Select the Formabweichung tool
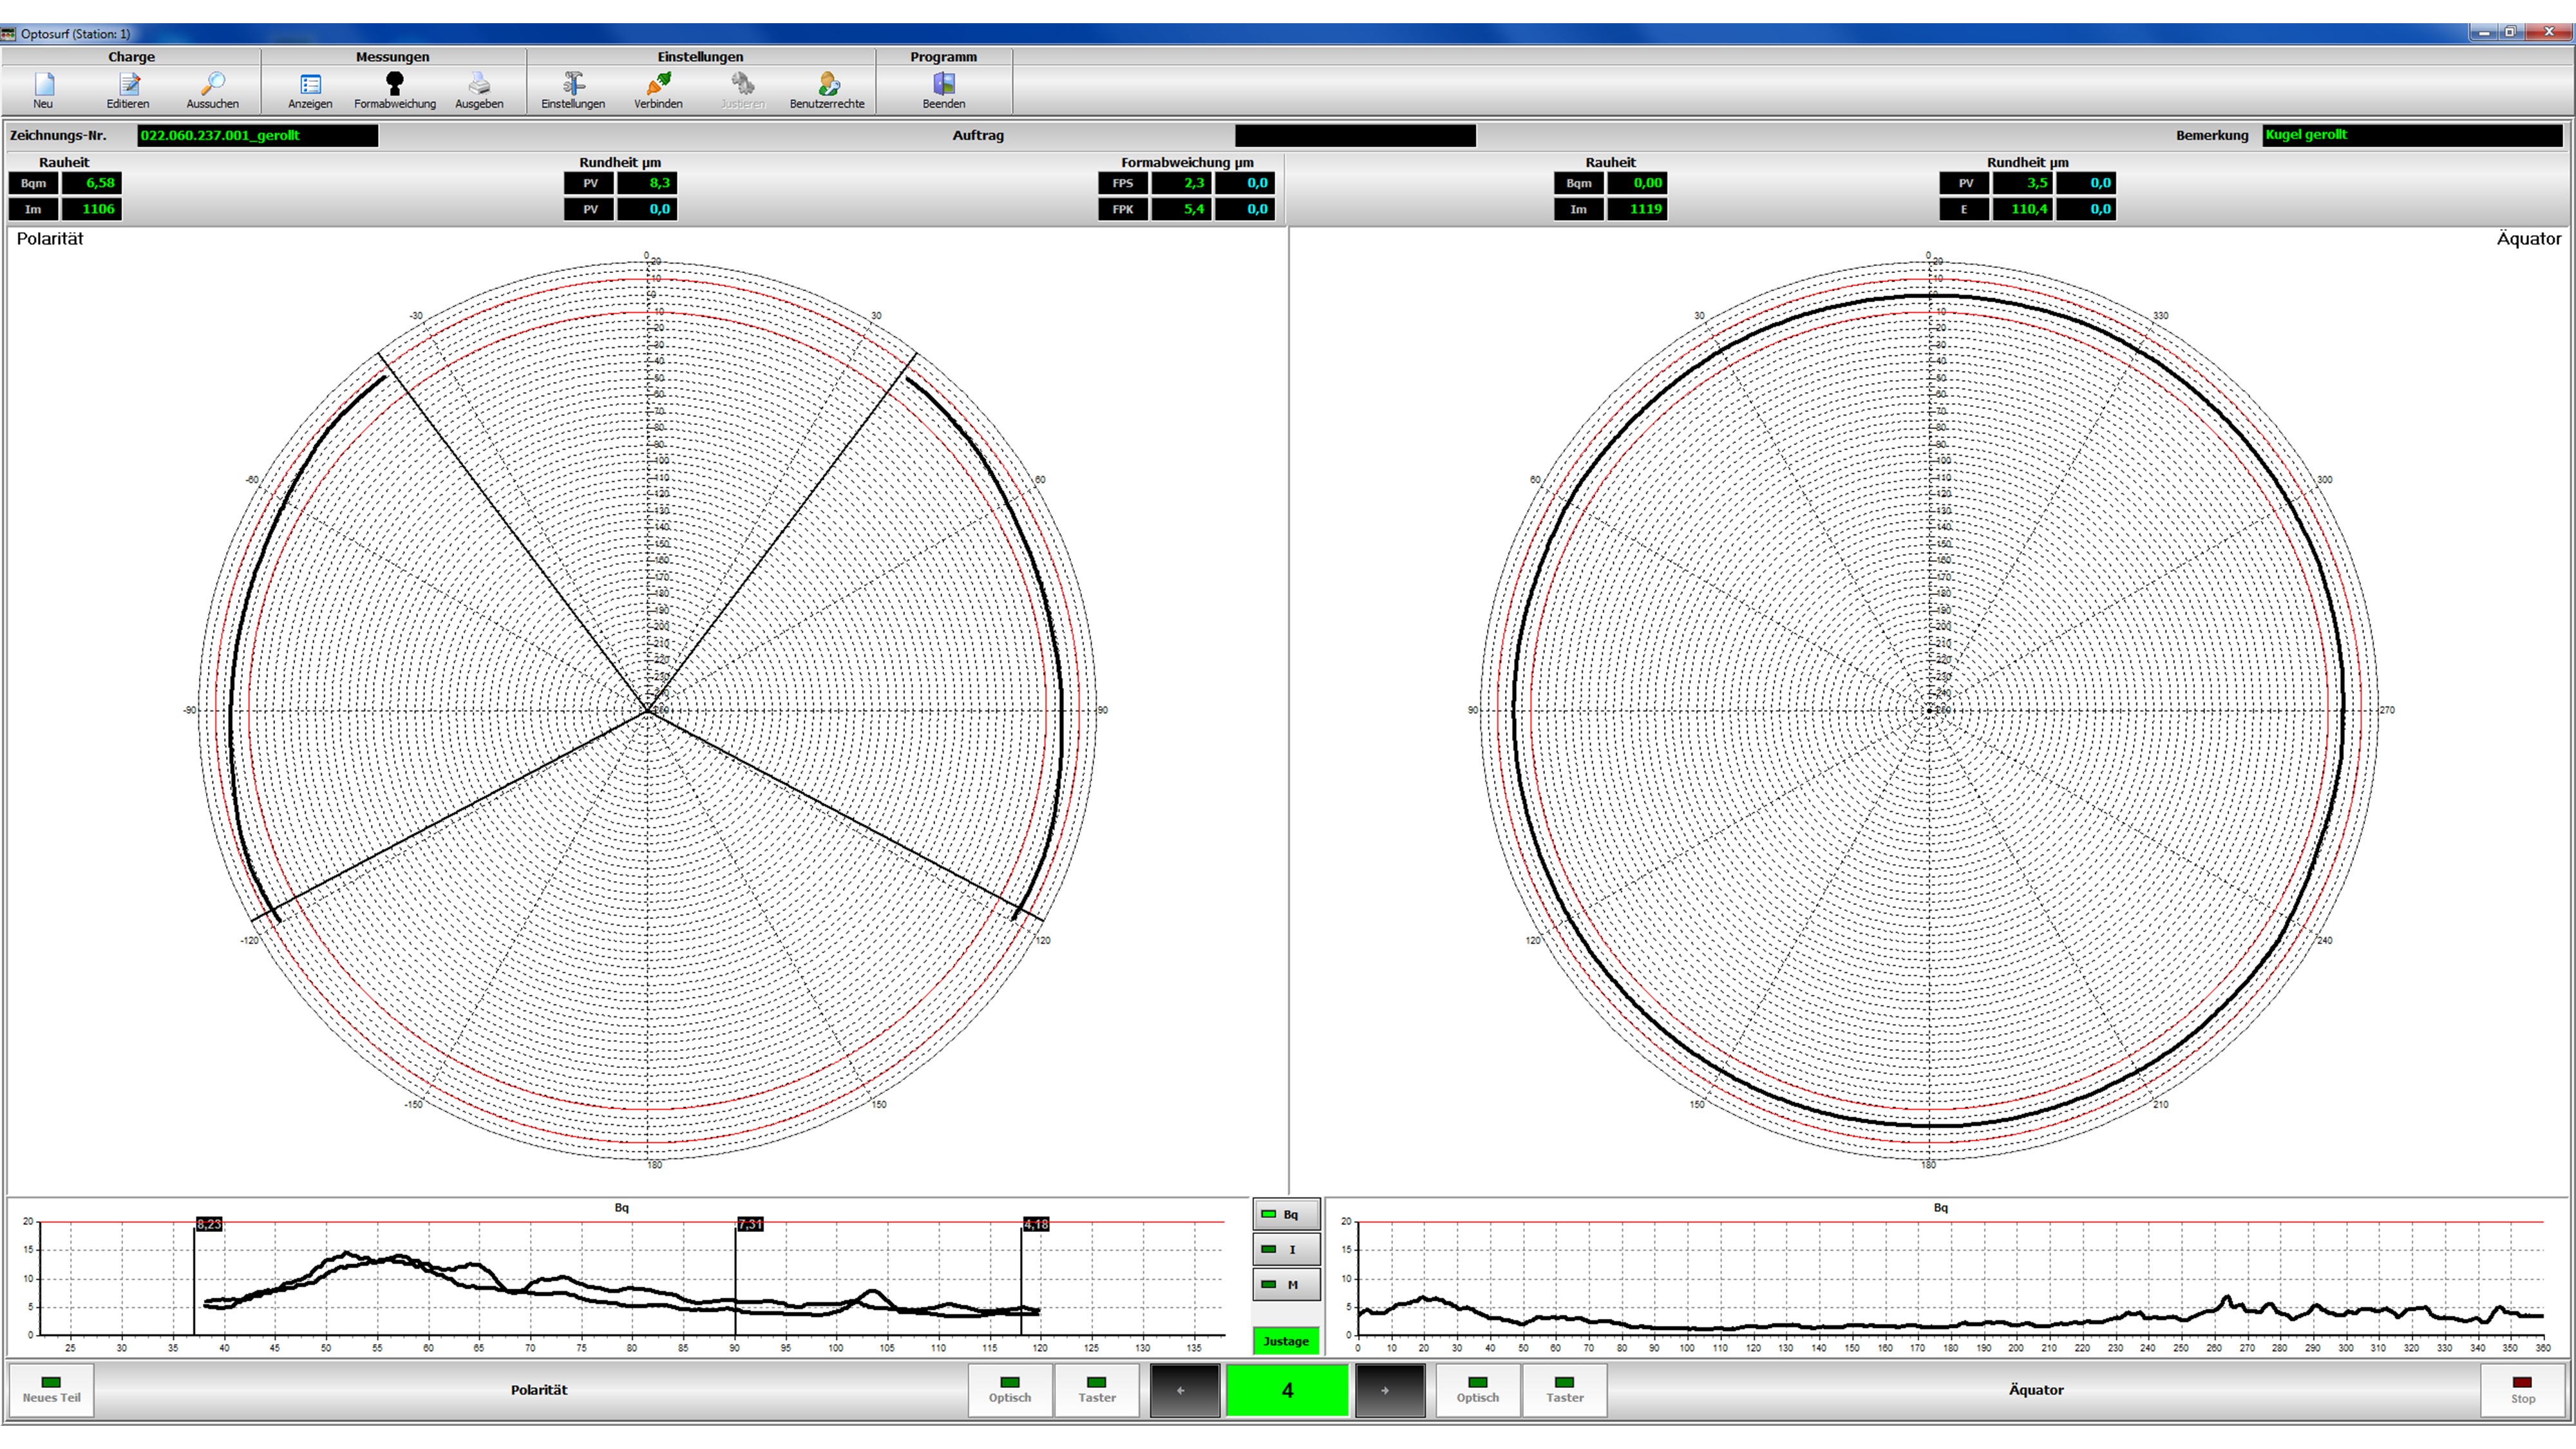2576x1449 pixels. [395, 89]
